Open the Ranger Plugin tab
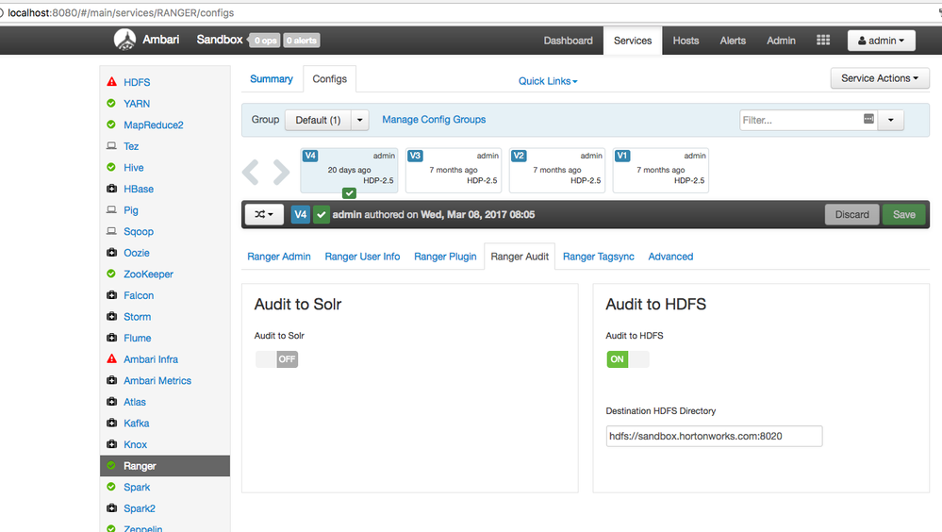This screenshot has width=942, height=532. (x=445, y=257)
